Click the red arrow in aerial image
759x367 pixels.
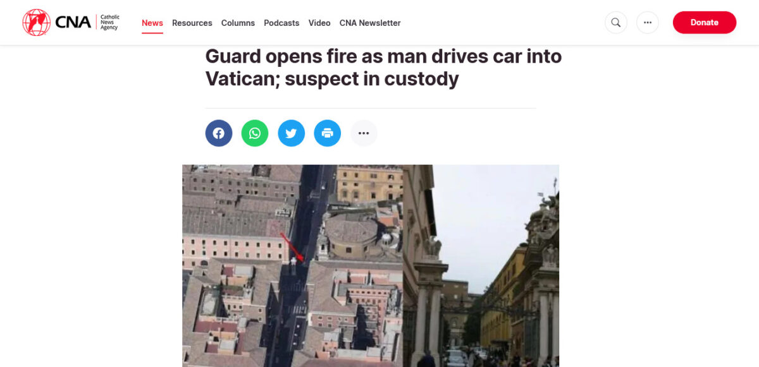coord(292,247)
